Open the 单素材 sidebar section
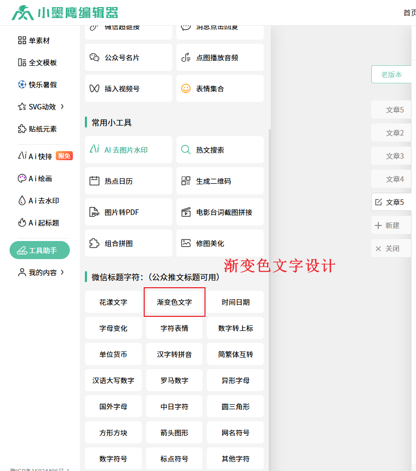Screen dimensions: 416x471 34,40
